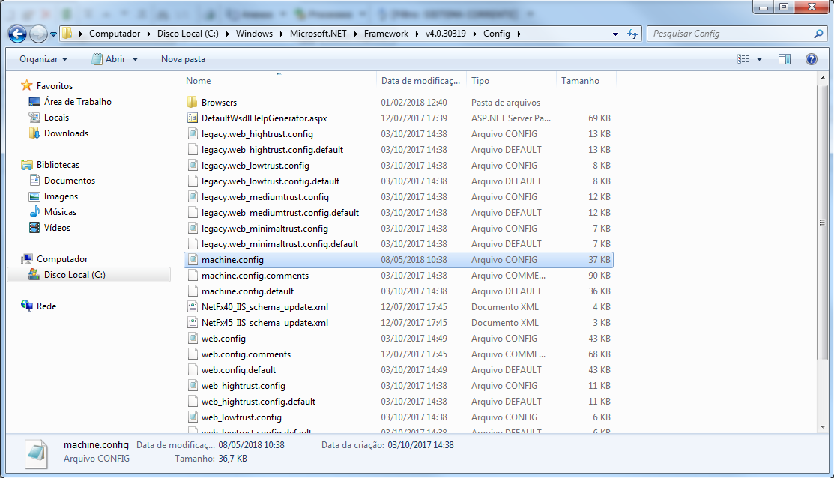
Task: Toggle the preview pane icon
Action: click(x=785, y=59)
